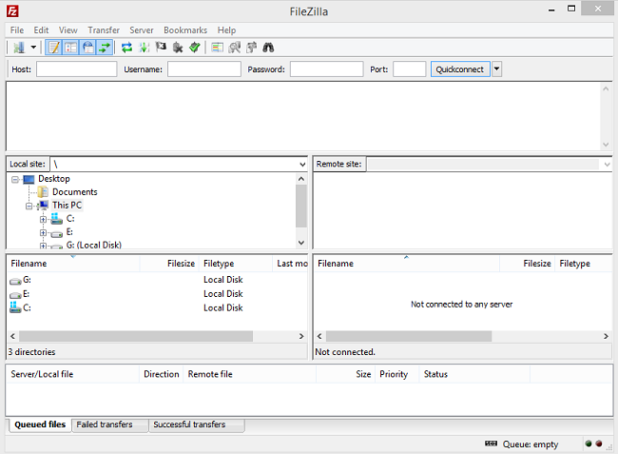This screenshot has width=618, height=454.
Task: Toggle processing of the transfer queue
Action: (x=144, y=48)
